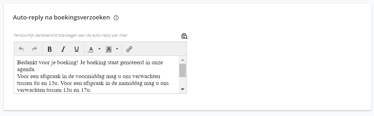
Task: Expand the background color dropdown arrow
Action: (x=117, y=49)
